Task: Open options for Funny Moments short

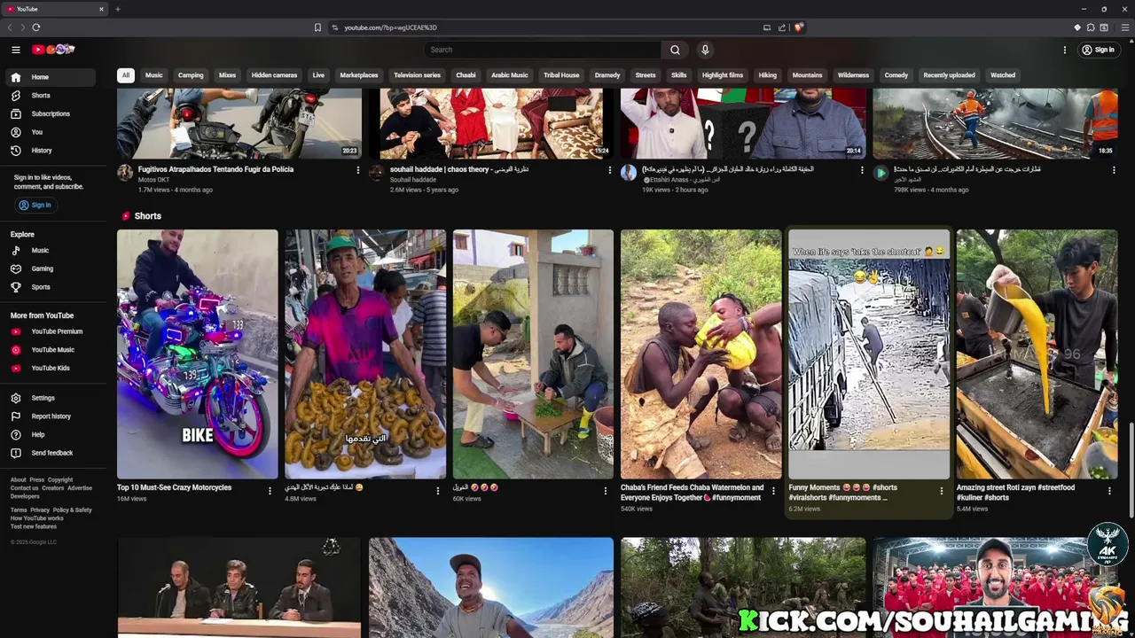Action: (x=942, y=490)
